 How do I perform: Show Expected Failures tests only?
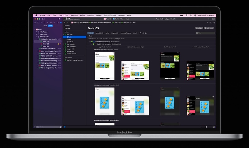pyautogui.click(x=126, y=33)
